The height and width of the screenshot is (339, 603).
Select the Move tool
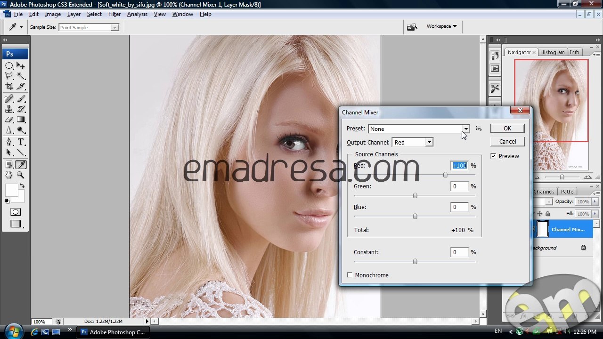coord(21,66)
